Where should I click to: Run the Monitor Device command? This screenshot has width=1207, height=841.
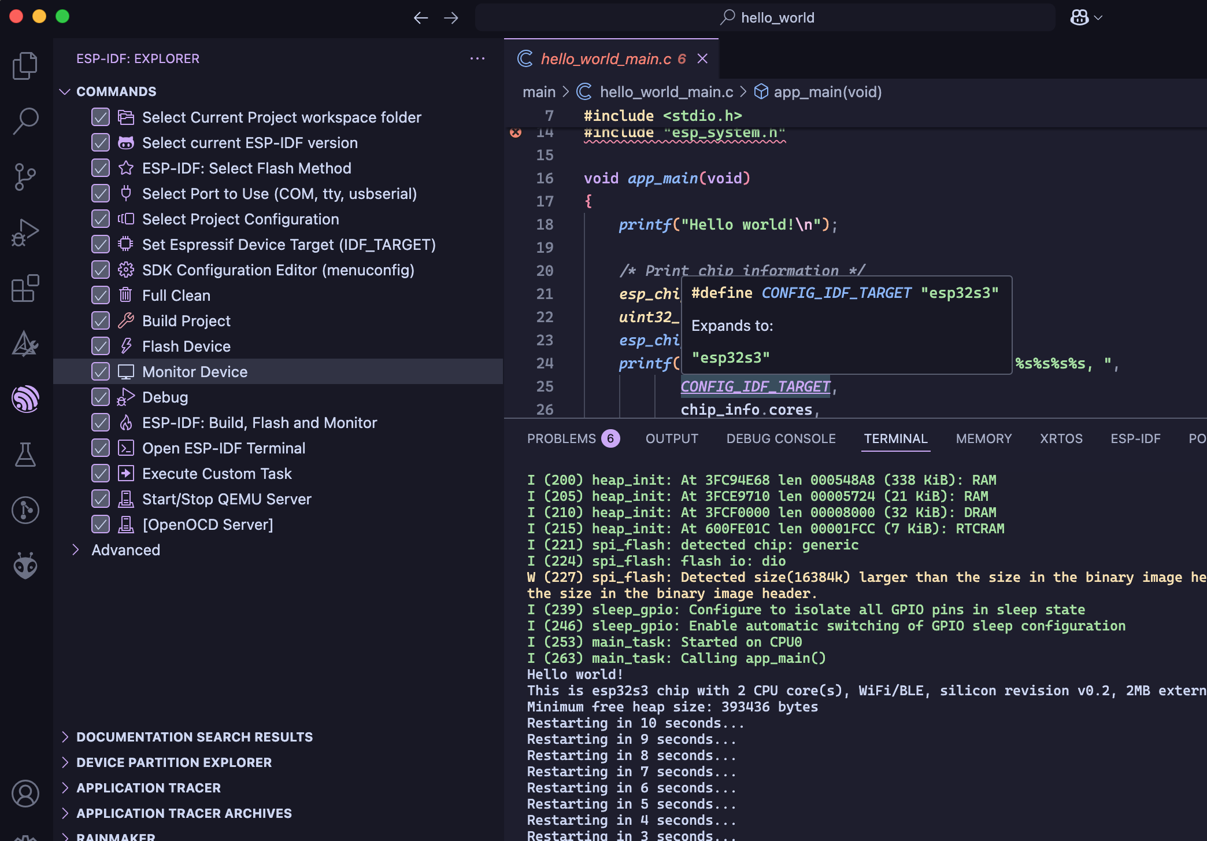coord(195,372)
